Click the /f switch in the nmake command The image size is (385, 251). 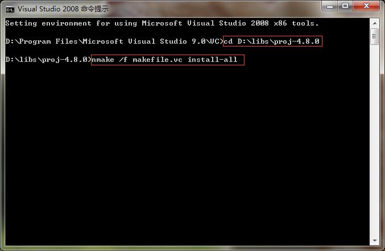(x=123, y=59)
